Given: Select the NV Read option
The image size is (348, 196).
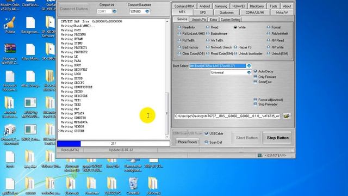Looking at the screenshot, I should click(x=276, y=40).
